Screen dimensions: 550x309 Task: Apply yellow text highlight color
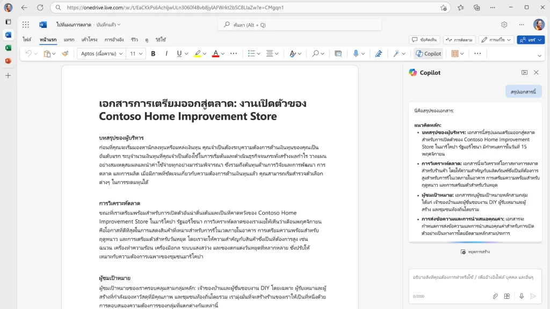coord(198,54)
